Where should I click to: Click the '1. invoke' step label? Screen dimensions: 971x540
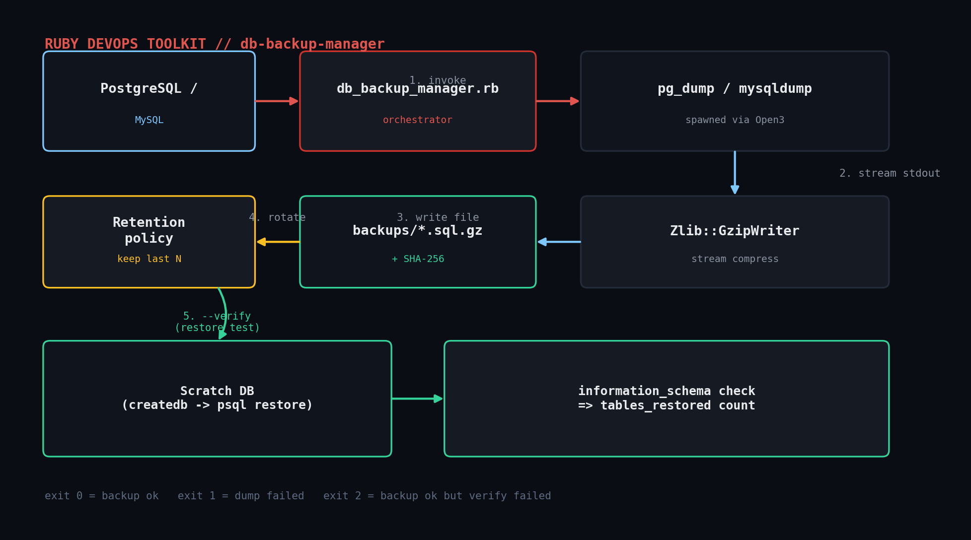click(x=438, y=80)
